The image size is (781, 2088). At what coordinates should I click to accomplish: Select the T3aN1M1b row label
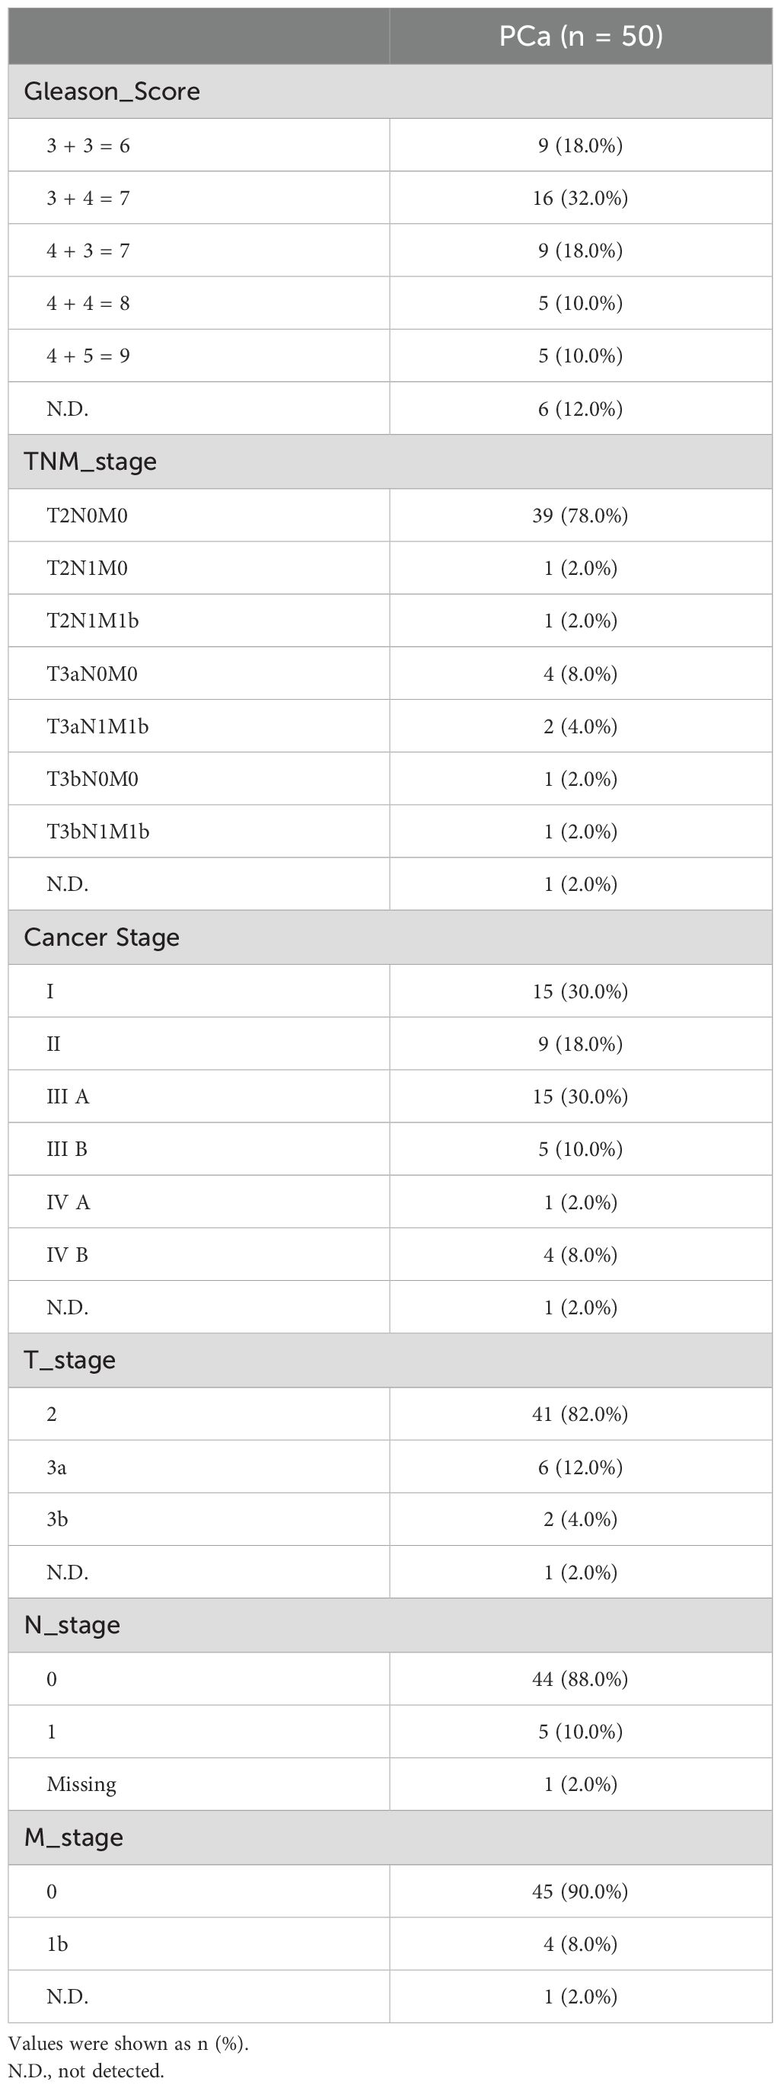click(97, 726)
